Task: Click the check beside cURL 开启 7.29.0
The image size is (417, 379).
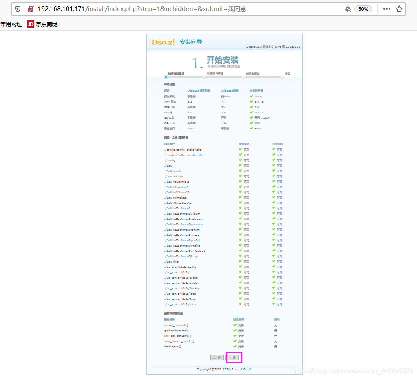Action: [x=251, y=117]
